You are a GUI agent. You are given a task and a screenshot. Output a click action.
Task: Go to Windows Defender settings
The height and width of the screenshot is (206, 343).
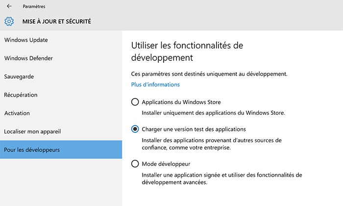pos(28,58)
